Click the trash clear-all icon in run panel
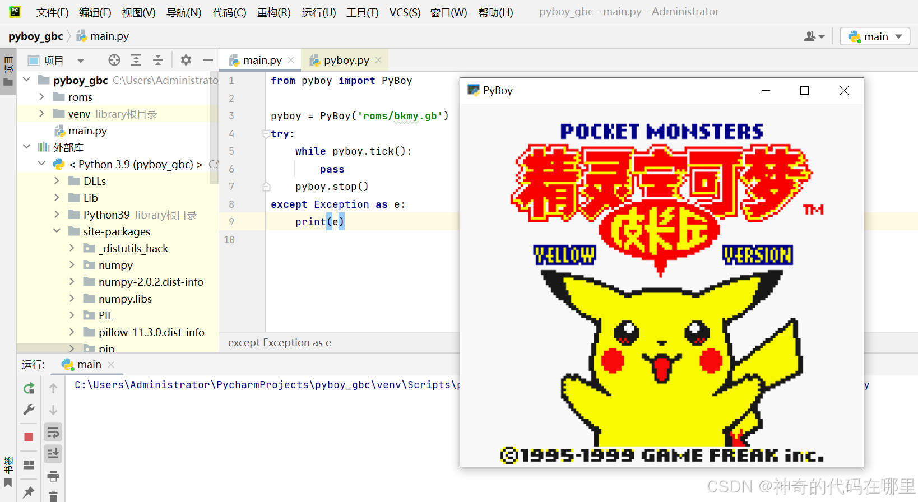 point(53,496)
